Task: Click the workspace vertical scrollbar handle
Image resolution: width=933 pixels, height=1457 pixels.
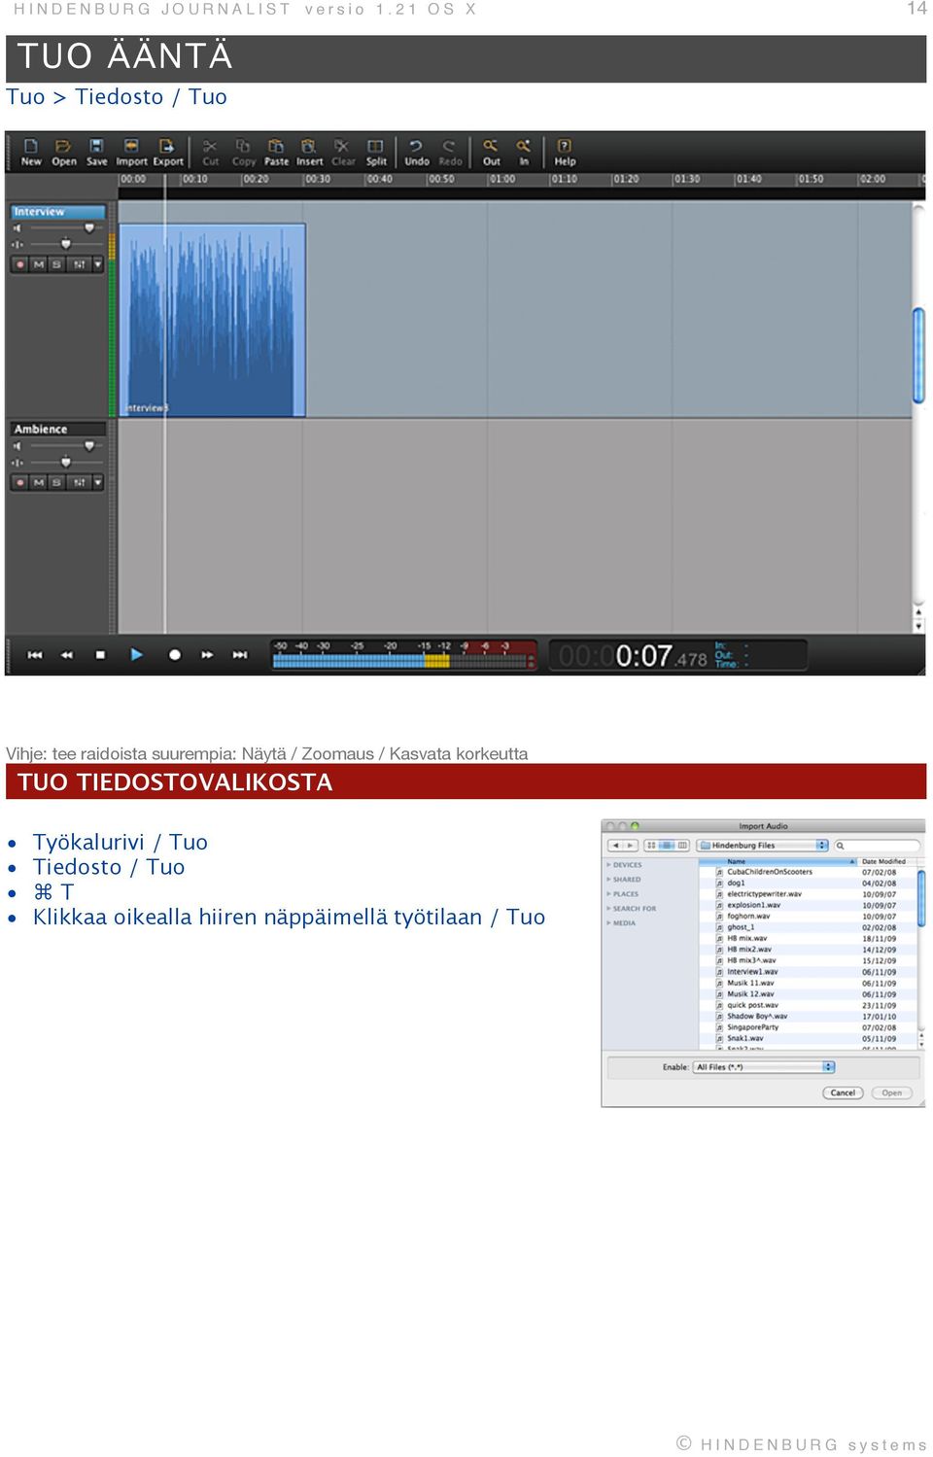Action: click(918, 355)
